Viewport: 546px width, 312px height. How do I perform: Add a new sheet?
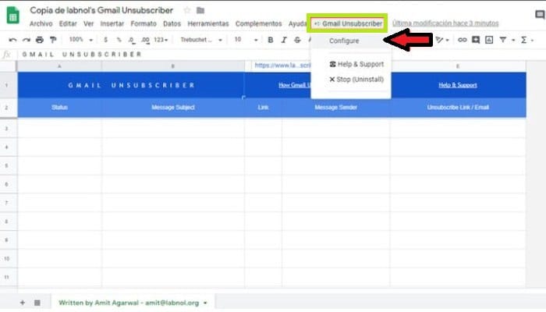[x=23, y=303]
